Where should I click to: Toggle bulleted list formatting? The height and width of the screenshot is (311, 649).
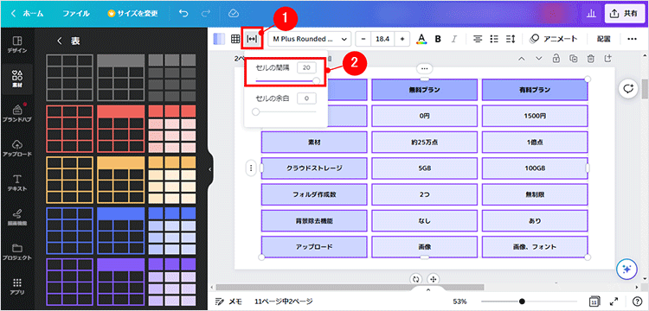(x=494, y=39)
